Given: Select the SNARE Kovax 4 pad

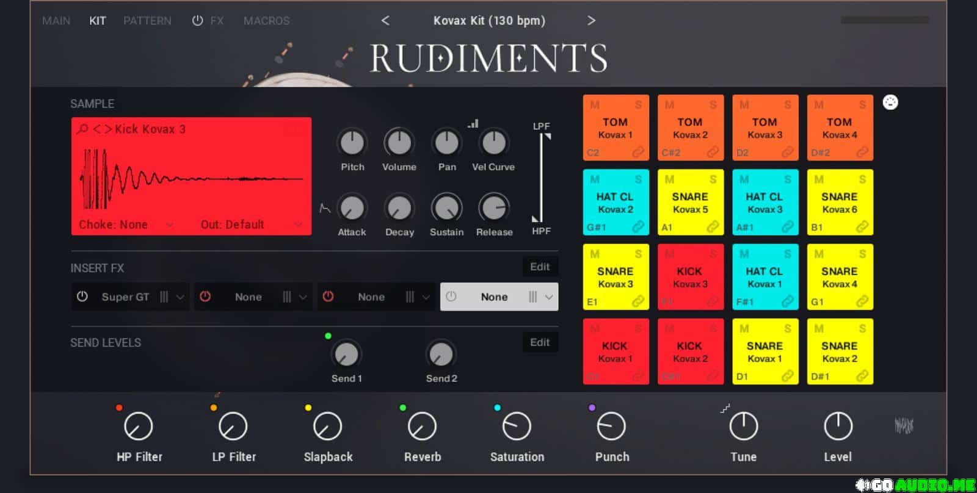Looking at the screenshot, I should click(x=840, y=277).
